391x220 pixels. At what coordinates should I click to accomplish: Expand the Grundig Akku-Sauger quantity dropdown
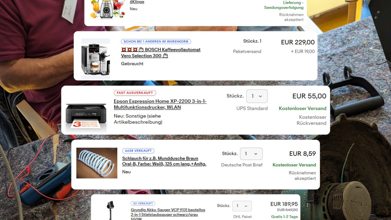coord(242,206)
